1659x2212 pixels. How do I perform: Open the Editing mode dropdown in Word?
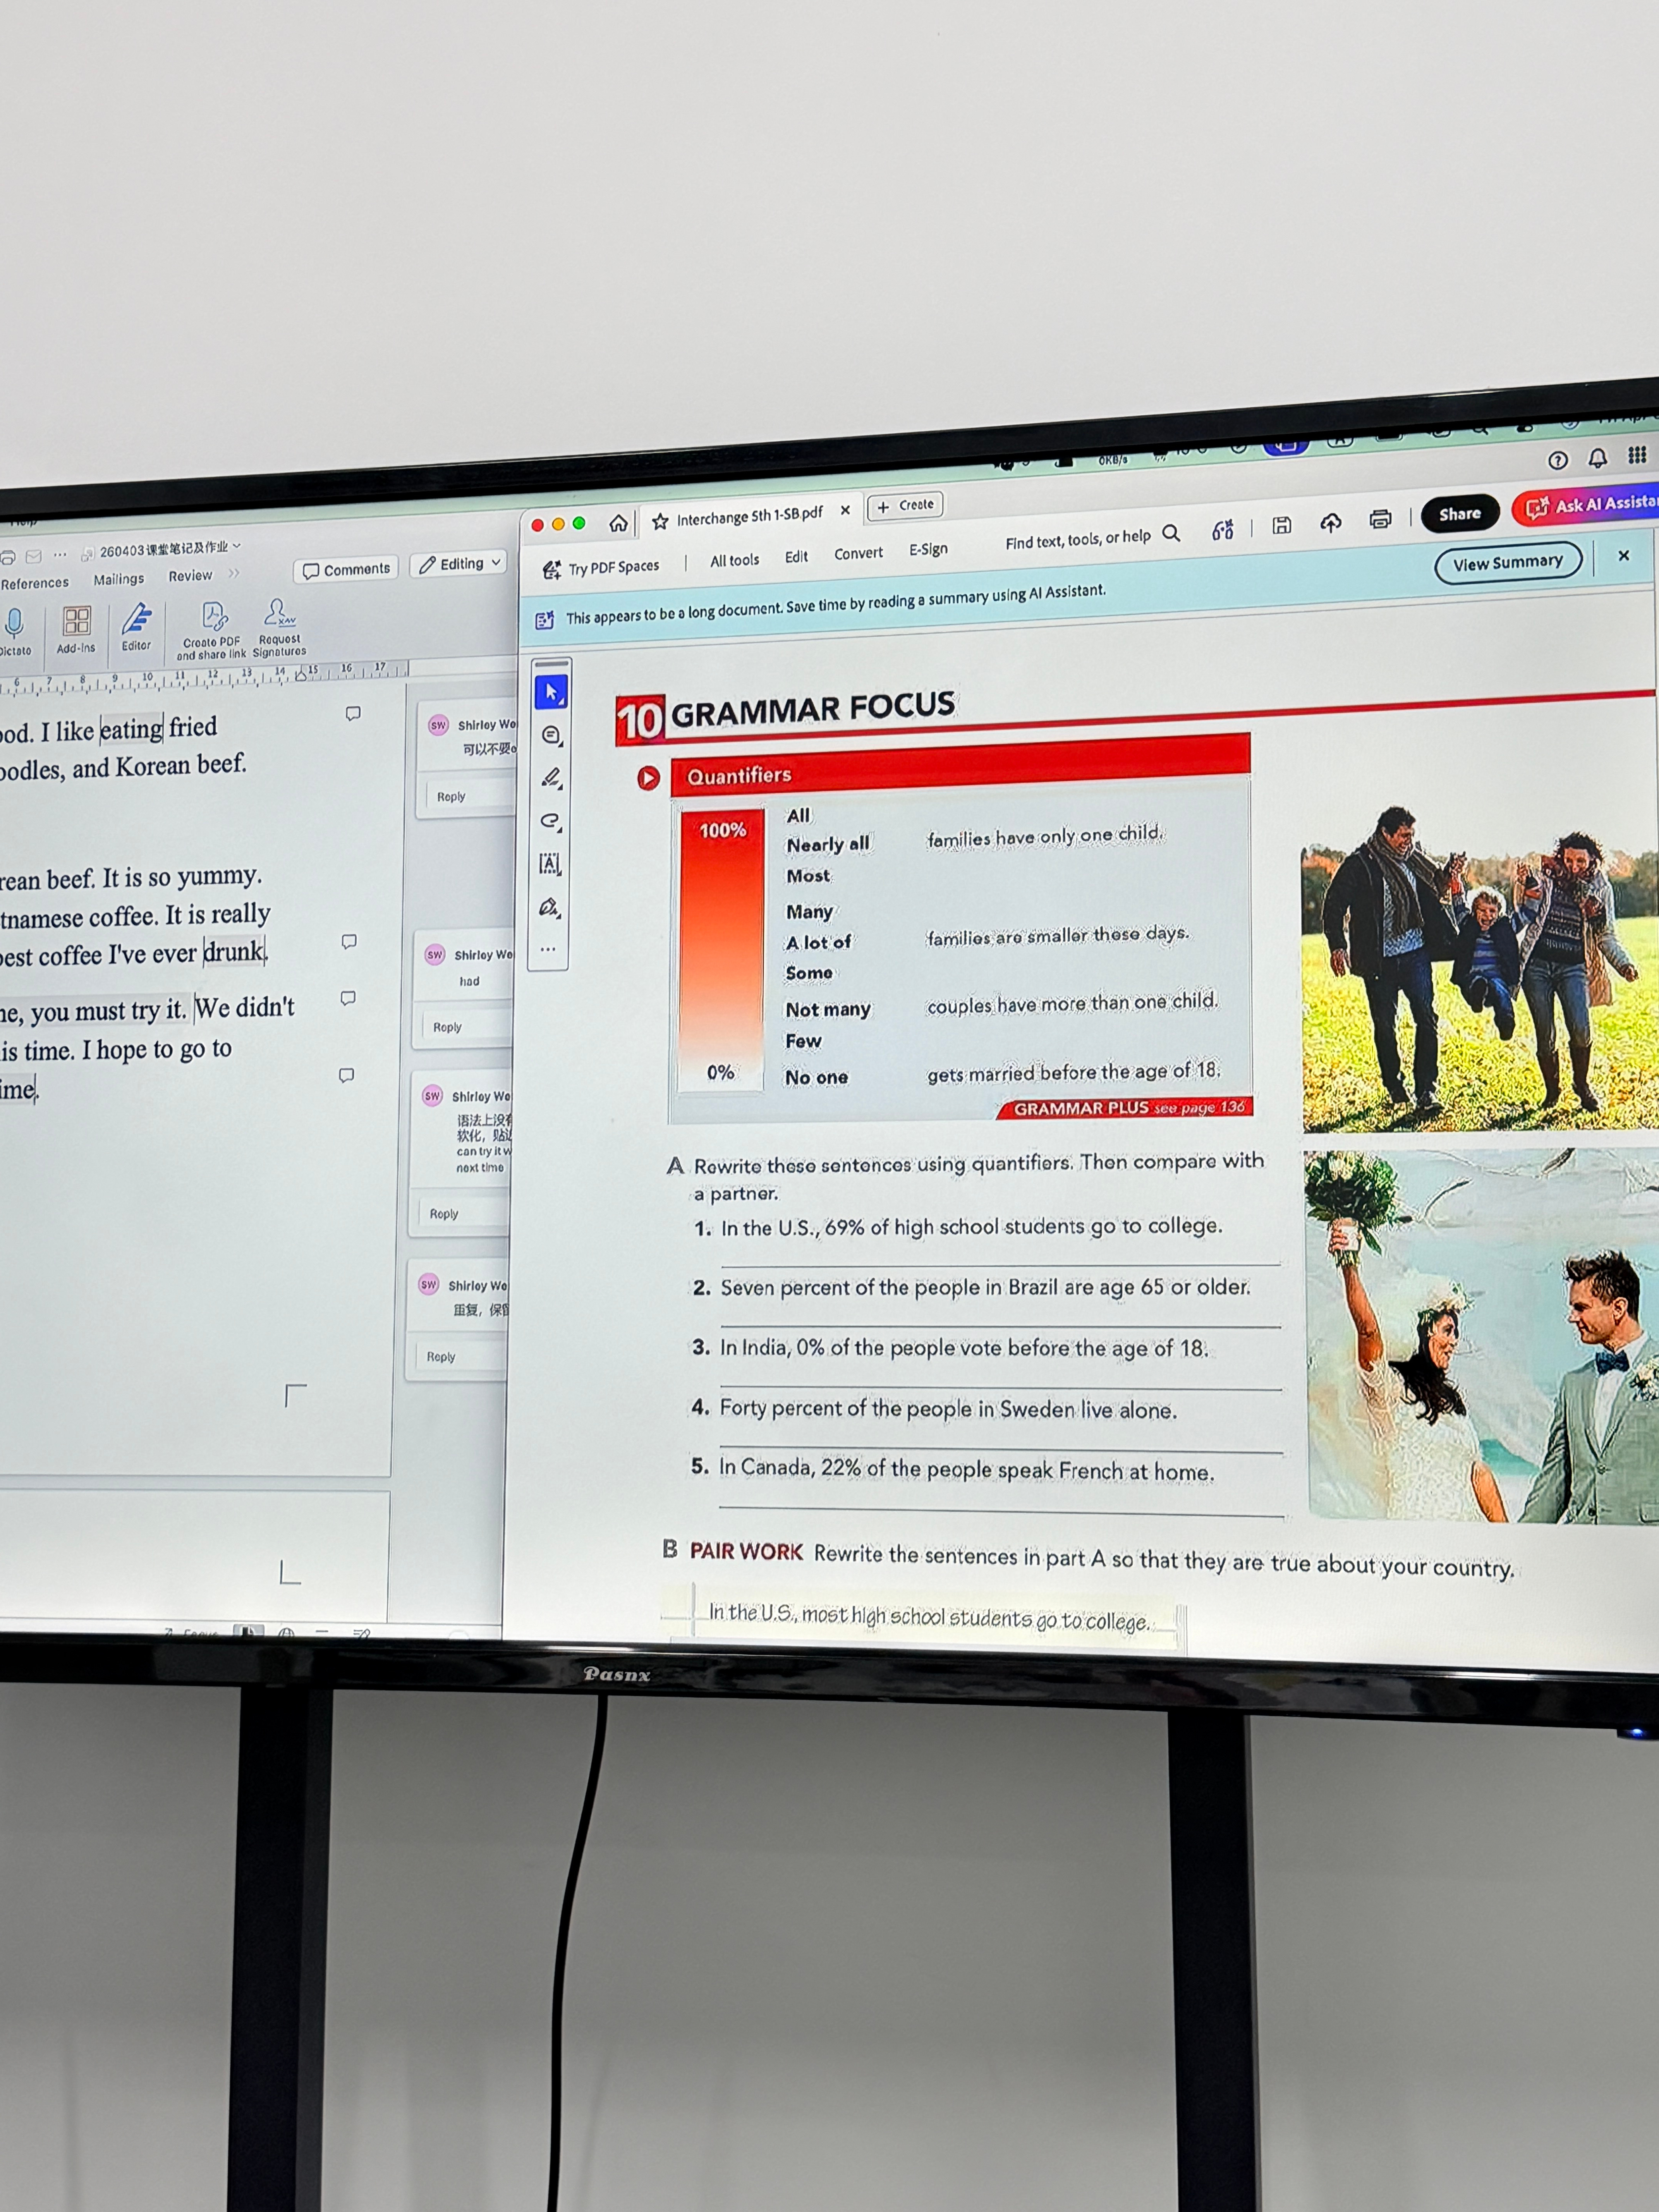pyautogui.click(x=460, y=564)
